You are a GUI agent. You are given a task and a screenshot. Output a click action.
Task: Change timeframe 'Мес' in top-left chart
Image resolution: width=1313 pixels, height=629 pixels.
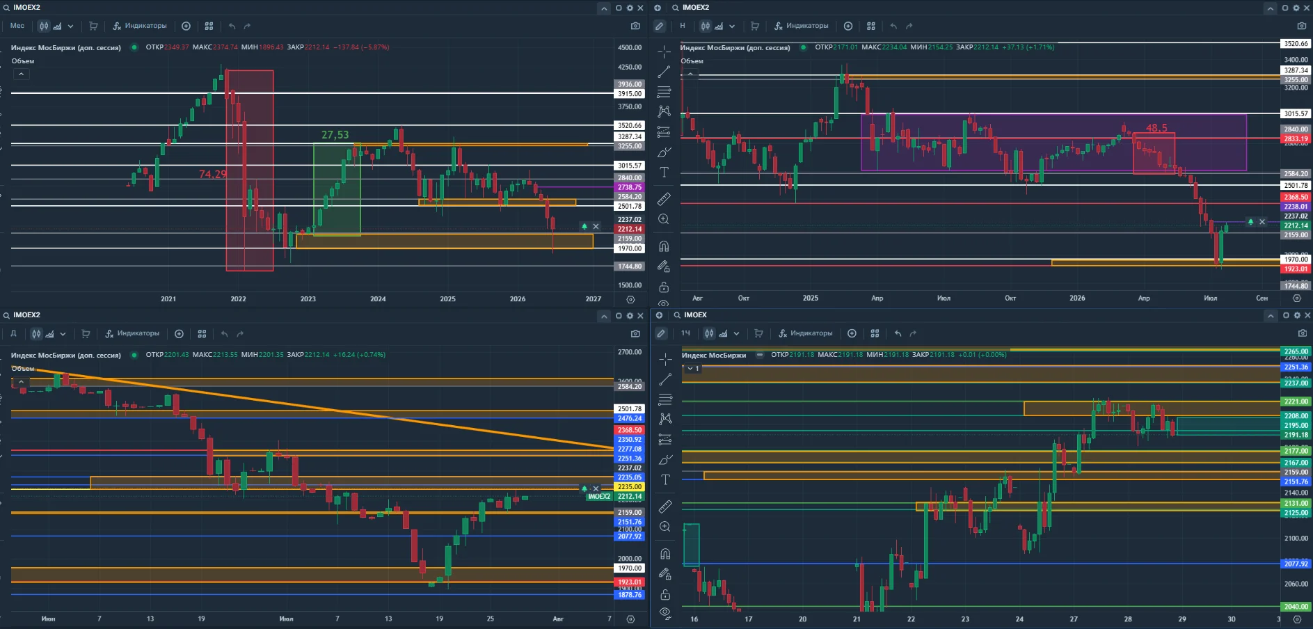pyautogui.click(x=17, y=26)
